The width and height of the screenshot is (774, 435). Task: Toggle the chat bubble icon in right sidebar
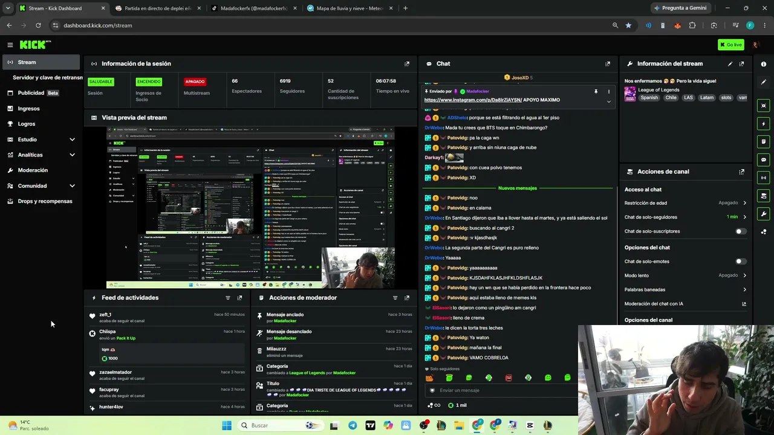[764, 159]
